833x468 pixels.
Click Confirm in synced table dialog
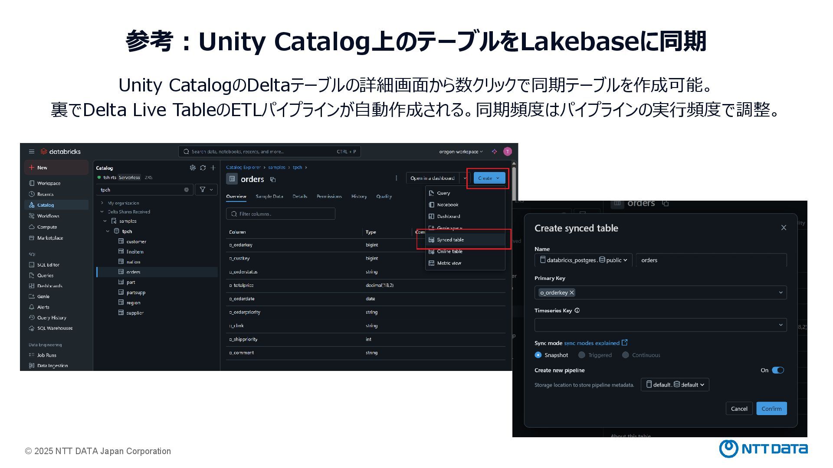(x=771, y=409)
